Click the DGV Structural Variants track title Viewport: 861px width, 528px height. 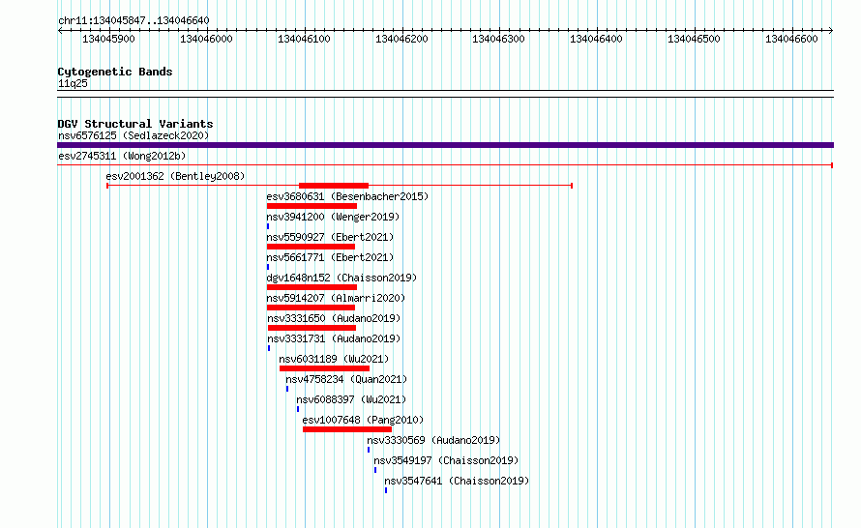[135, 124]
